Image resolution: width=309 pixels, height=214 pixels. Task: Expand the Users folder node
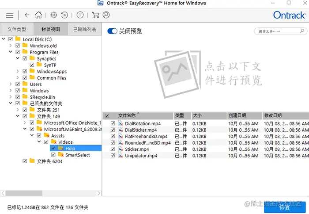coord(11,84)
